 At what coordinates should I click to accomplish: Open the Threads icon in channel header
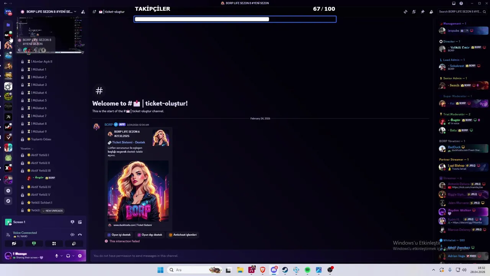405,12
